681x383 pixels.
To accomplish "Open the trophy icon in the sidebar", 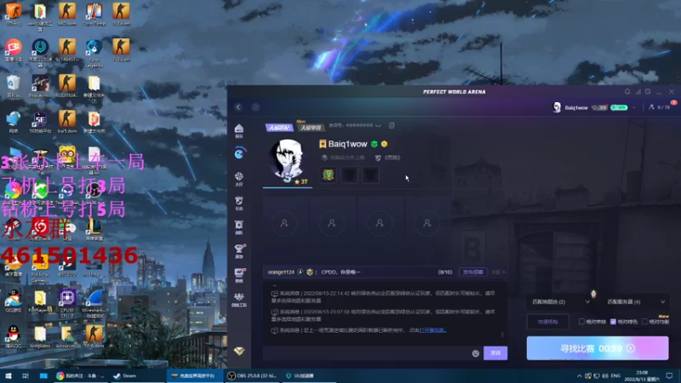I will (239, 249).
